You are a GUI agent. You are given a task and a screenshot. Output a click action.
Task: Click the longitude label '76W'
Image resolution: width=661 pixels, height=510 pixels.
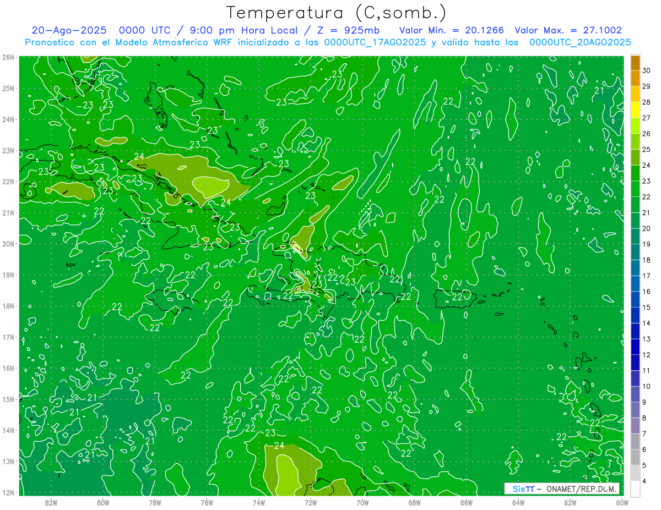pyautogui.click(x=207, y=502)
